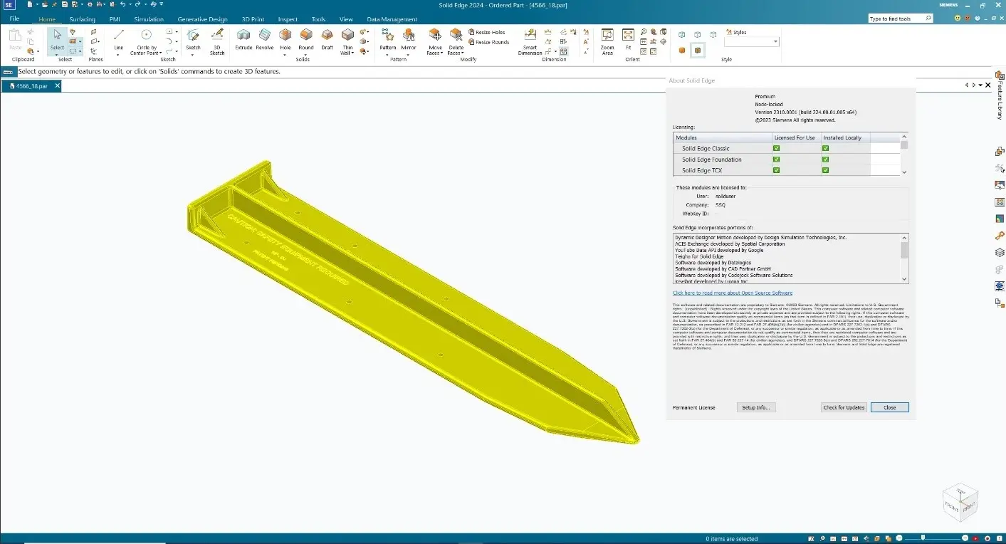The image size is (1006, 544).
Task: Activate the Select tool
Action: 57,38
